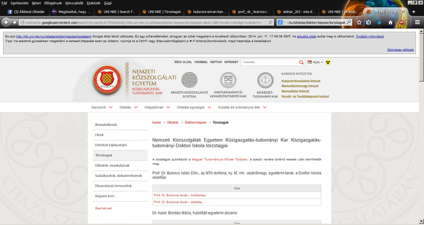Click the Hungarian flag icon
The width and height of the screenshot is (424, 225).
coord(310,62)
